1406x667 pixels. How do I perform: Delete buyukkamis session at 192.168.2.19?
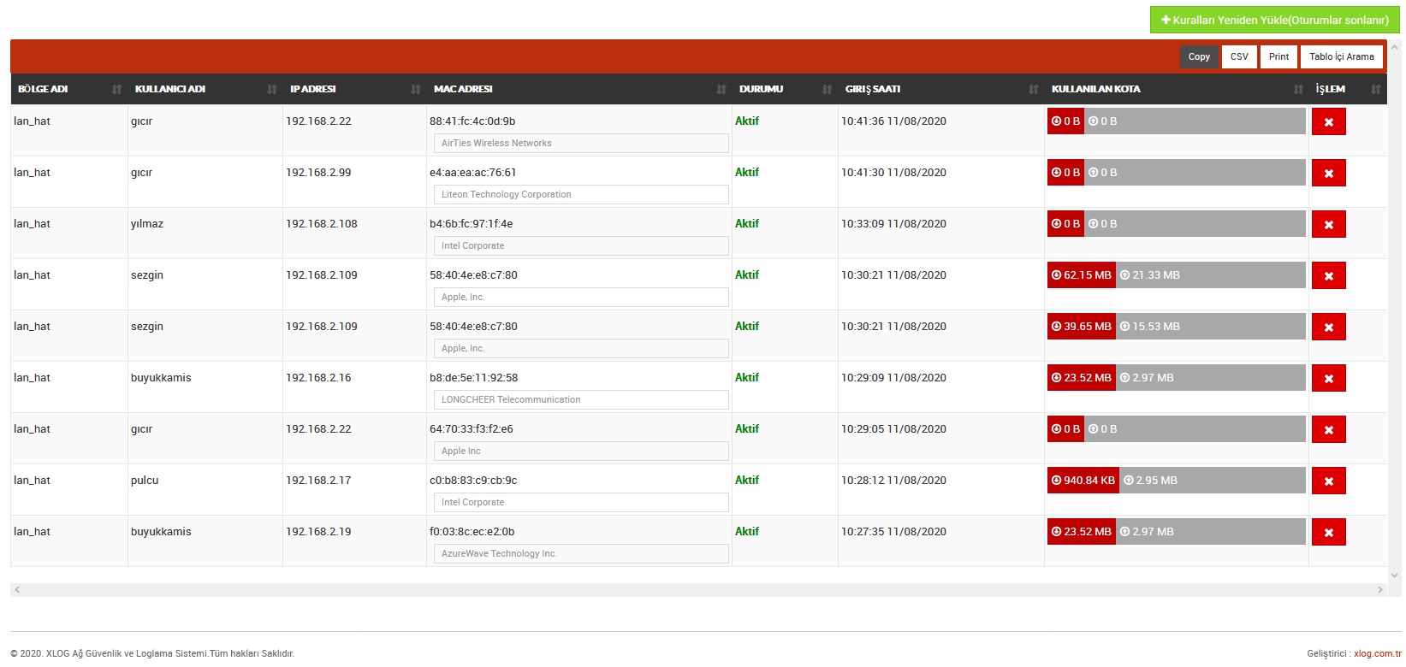point(1328,532)
